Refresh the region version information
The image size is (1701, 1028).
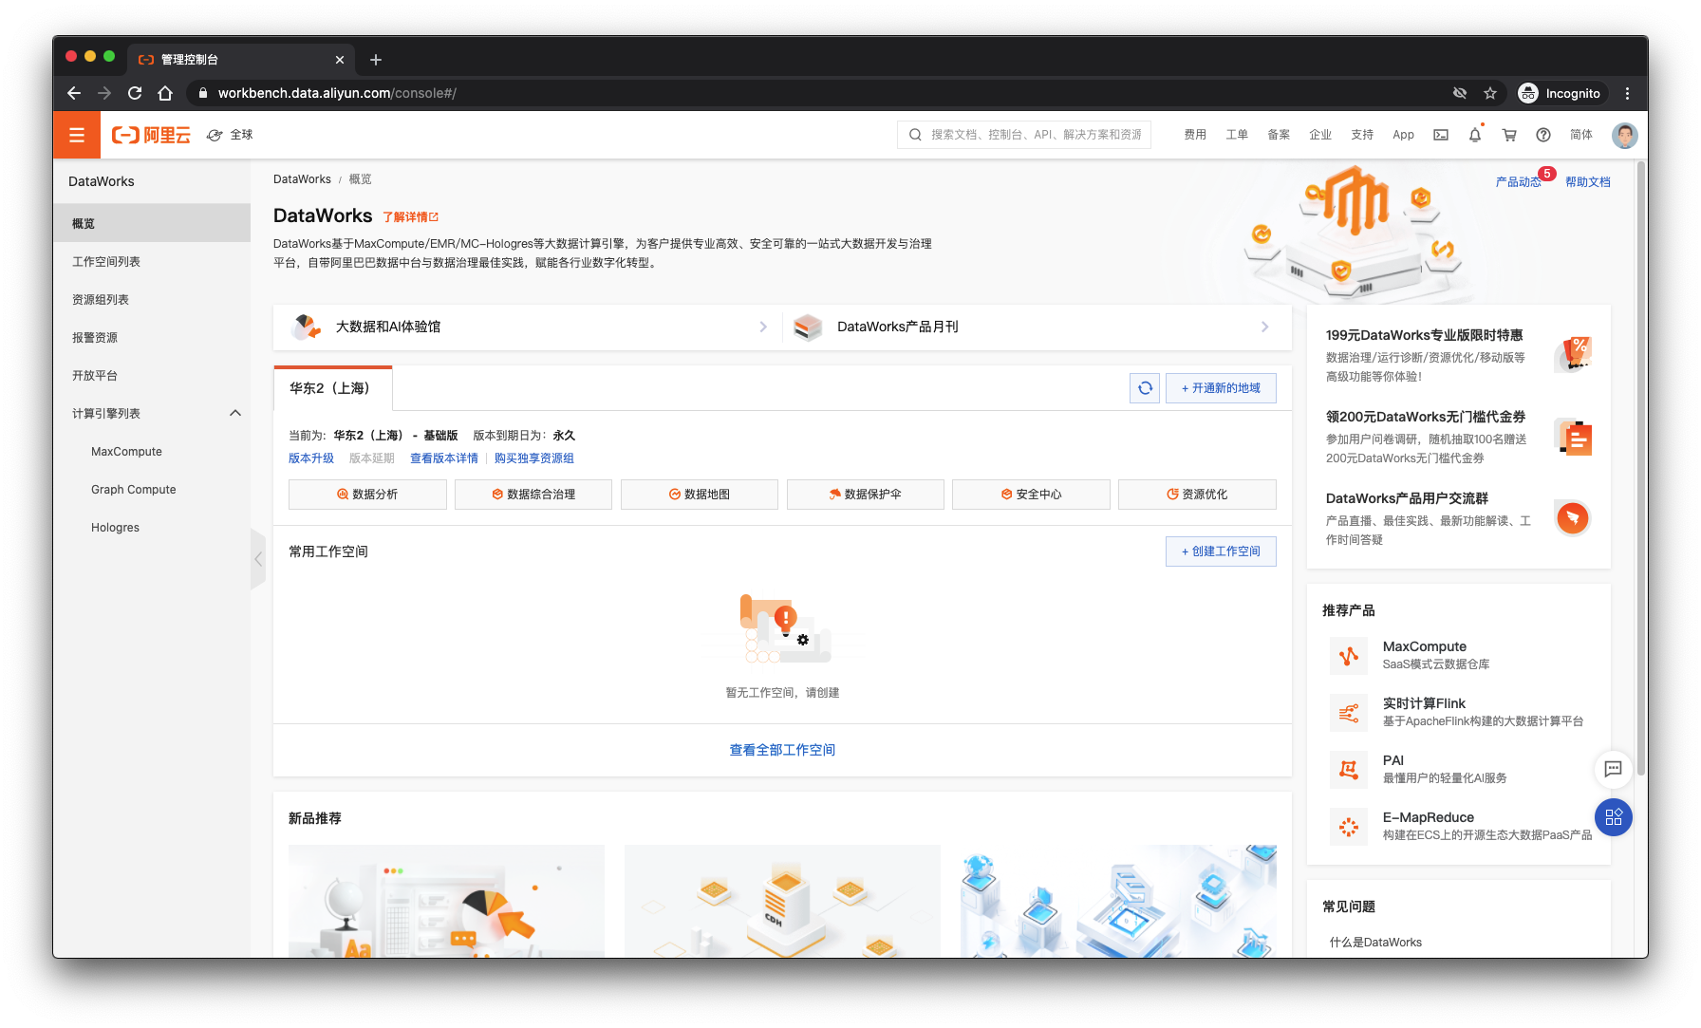1144,388
